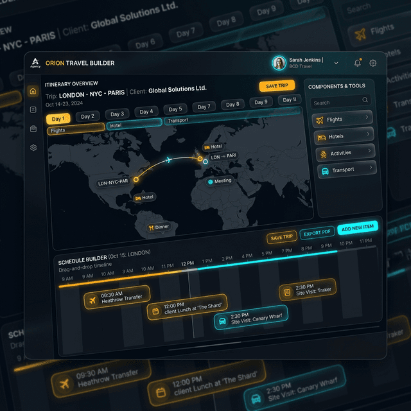Click the Hotel category bar under day tabs
Viewport: 411px width, 411px height.
pos(134,124)
